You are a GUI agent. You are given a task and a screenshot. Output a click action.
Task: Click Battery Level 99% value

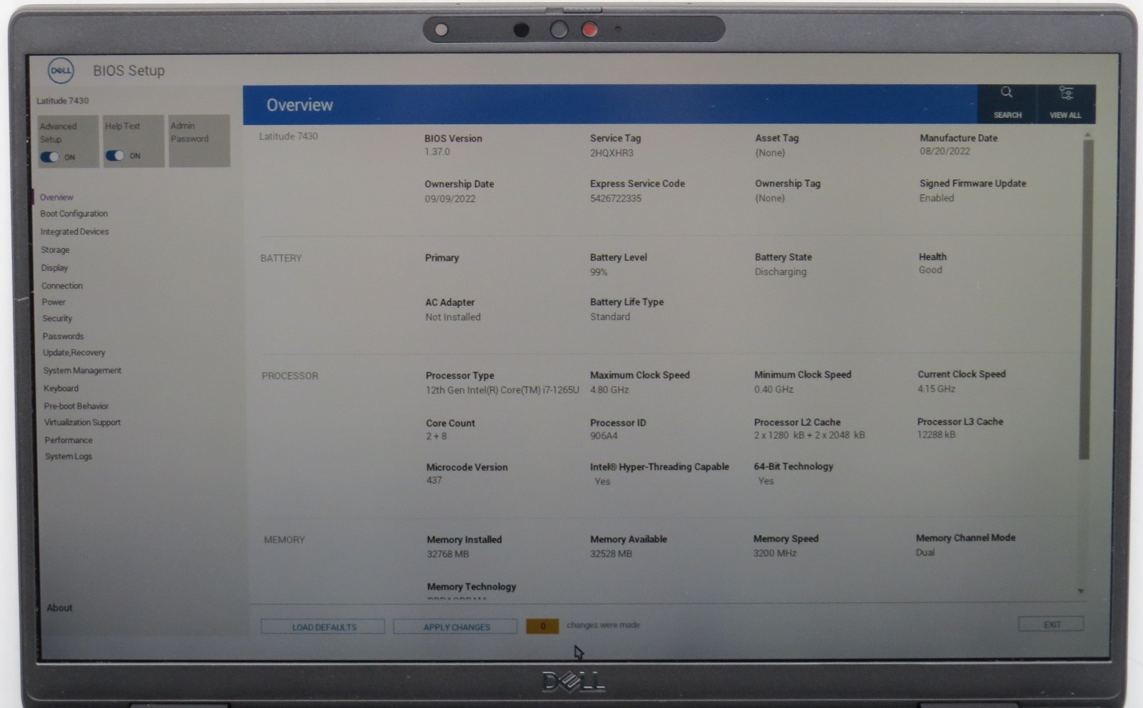[599, 272]
